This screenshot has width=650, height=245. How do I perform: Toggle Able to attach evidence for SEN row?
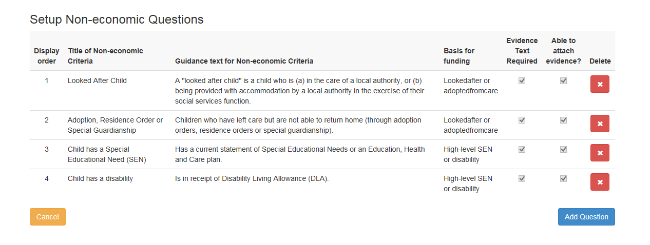563,149
